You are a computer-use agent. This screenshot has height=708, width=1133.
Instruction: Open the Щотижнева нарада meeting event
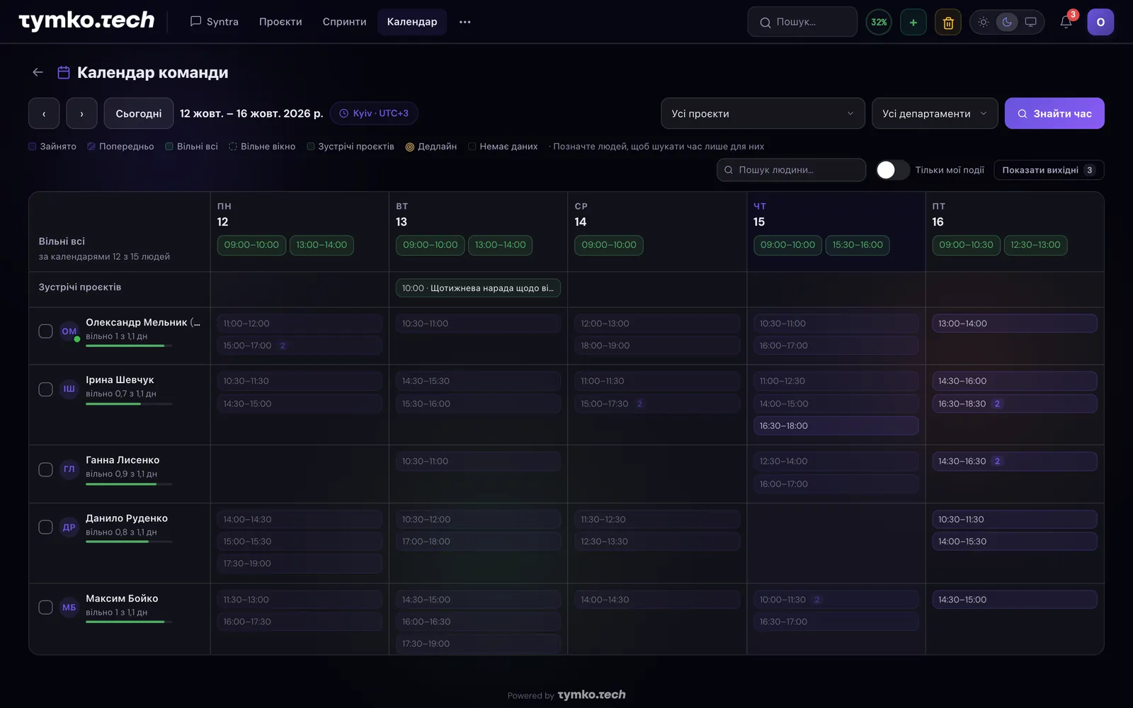[x=478, y=288]
